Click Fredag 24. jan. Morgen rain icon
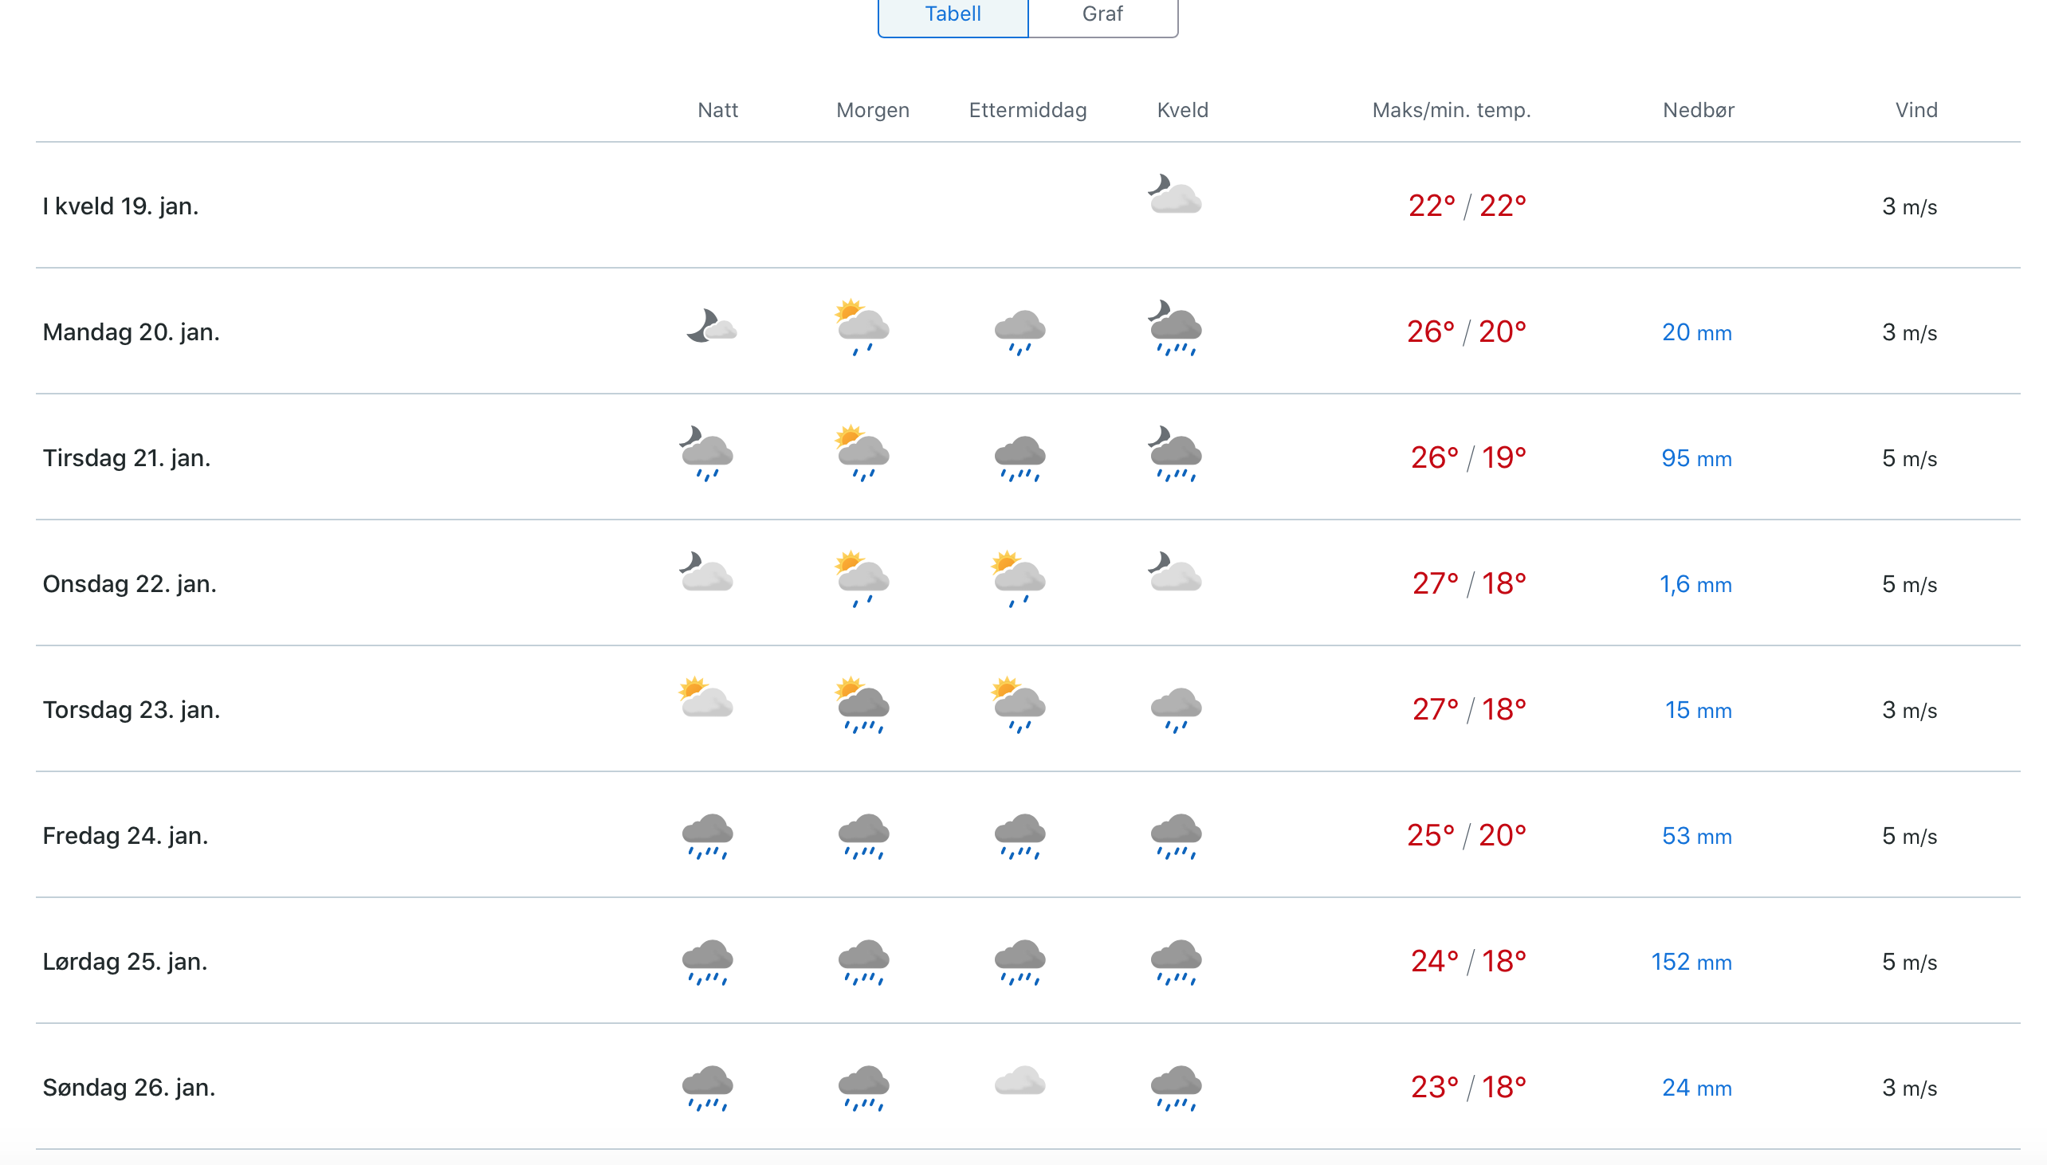Viewport: 2047px width, 1165px height. [x=862, y=836]
